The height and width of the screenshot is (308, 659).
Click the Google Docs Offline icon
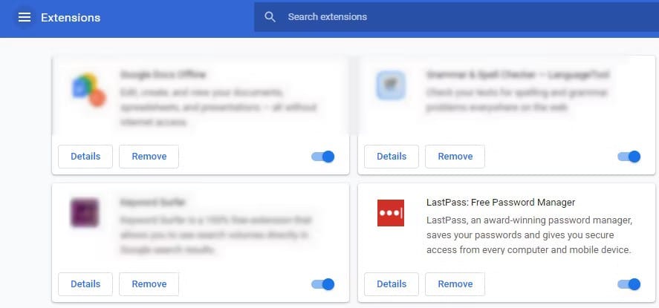click(x=88, y=90)
